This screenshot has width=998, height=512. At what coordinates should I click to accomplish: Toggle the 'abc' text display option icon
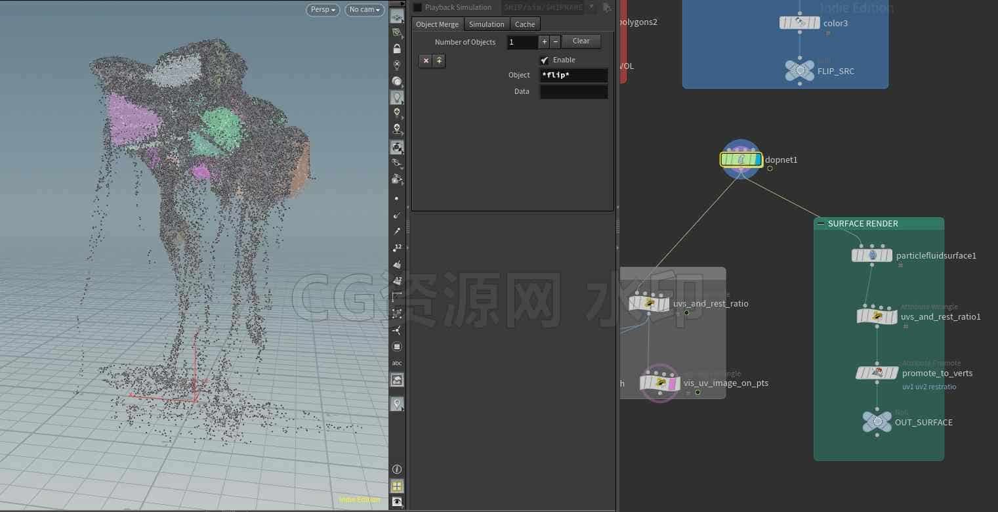(397, 363)
